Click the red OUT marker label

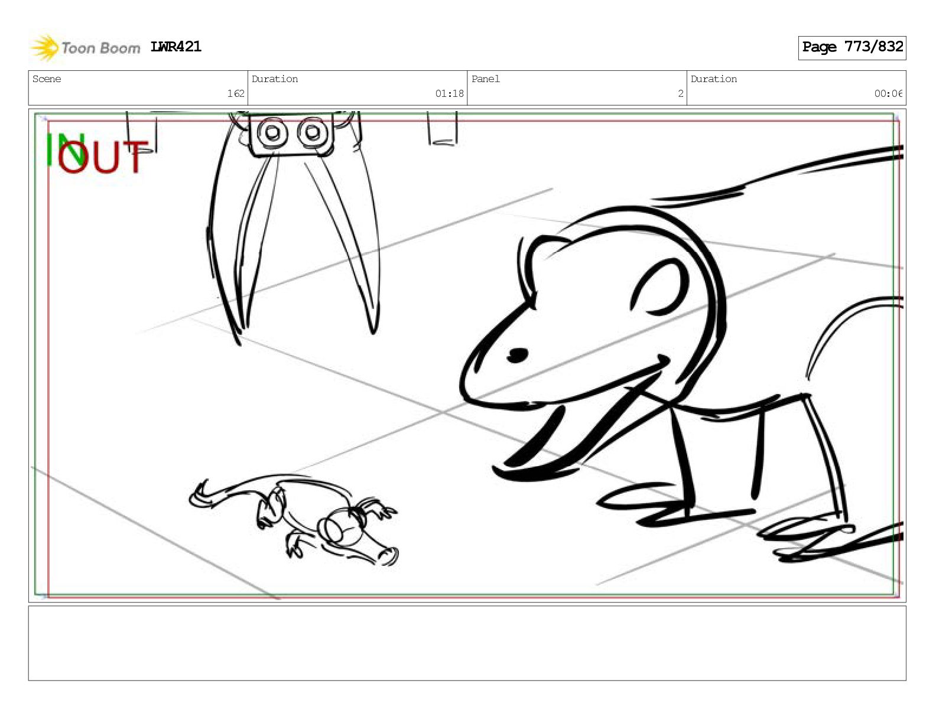(x=102, y=157)
